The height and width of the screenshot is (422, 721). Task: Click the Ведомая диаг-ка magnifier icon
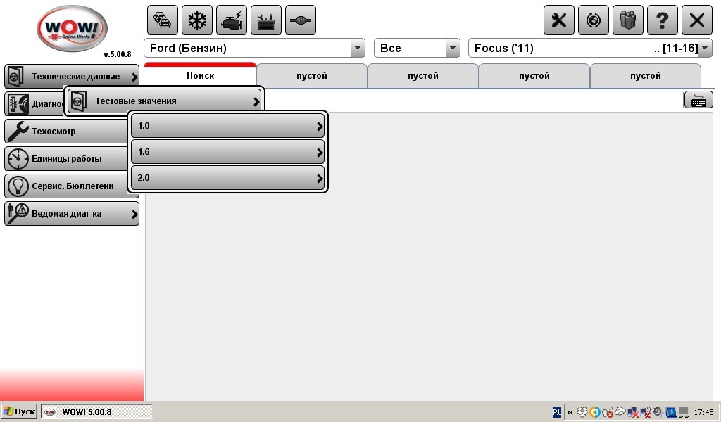[18, 214]
